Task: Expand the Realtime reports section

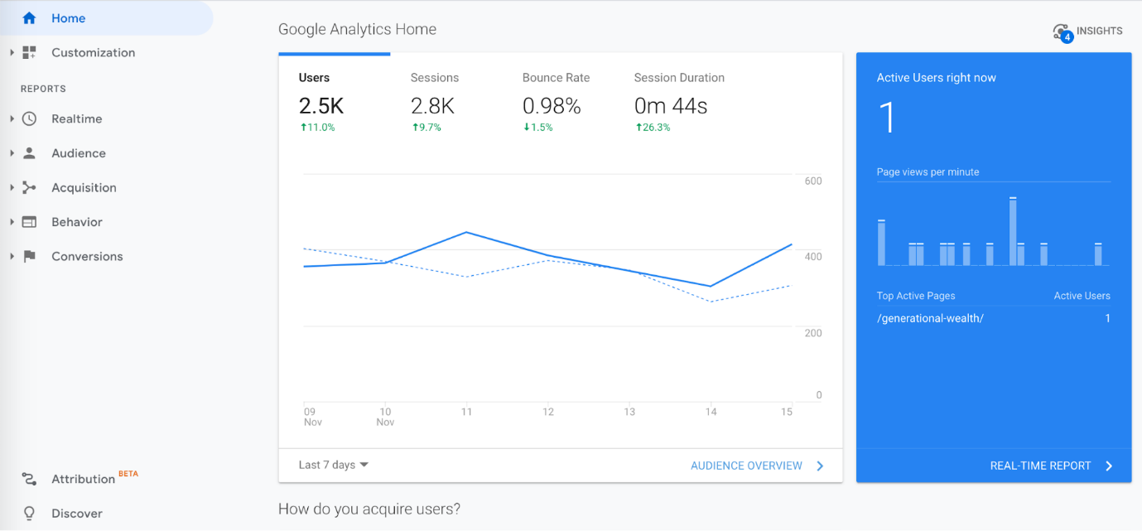Action: [12, 119]
